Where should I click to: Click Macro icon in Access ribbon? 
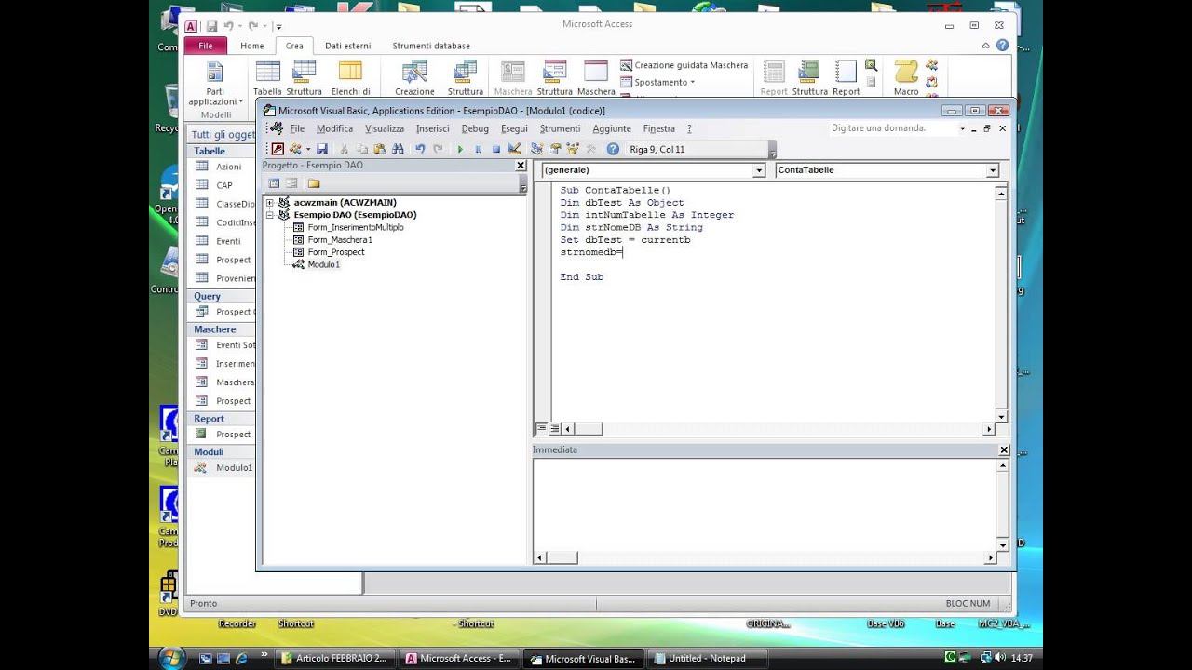pos(906,78)
